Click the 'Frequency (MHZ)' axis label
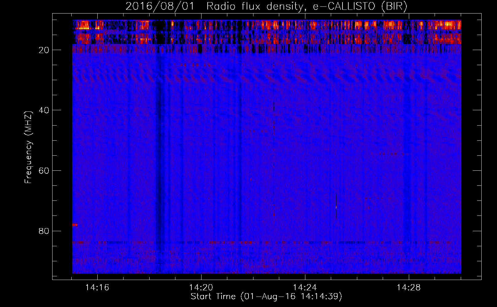The width and height of the screenshot is (497, 307). click(x=28, y=147)
